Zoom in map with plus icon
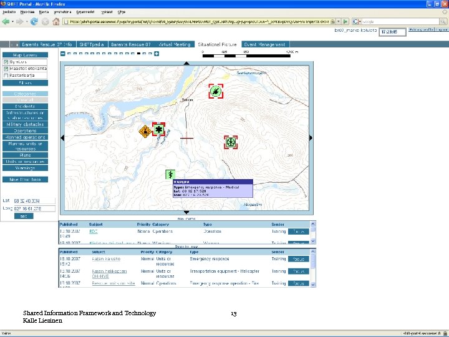Image resolution: width=449 pixels, height=337 pixels. coord(157,54)
